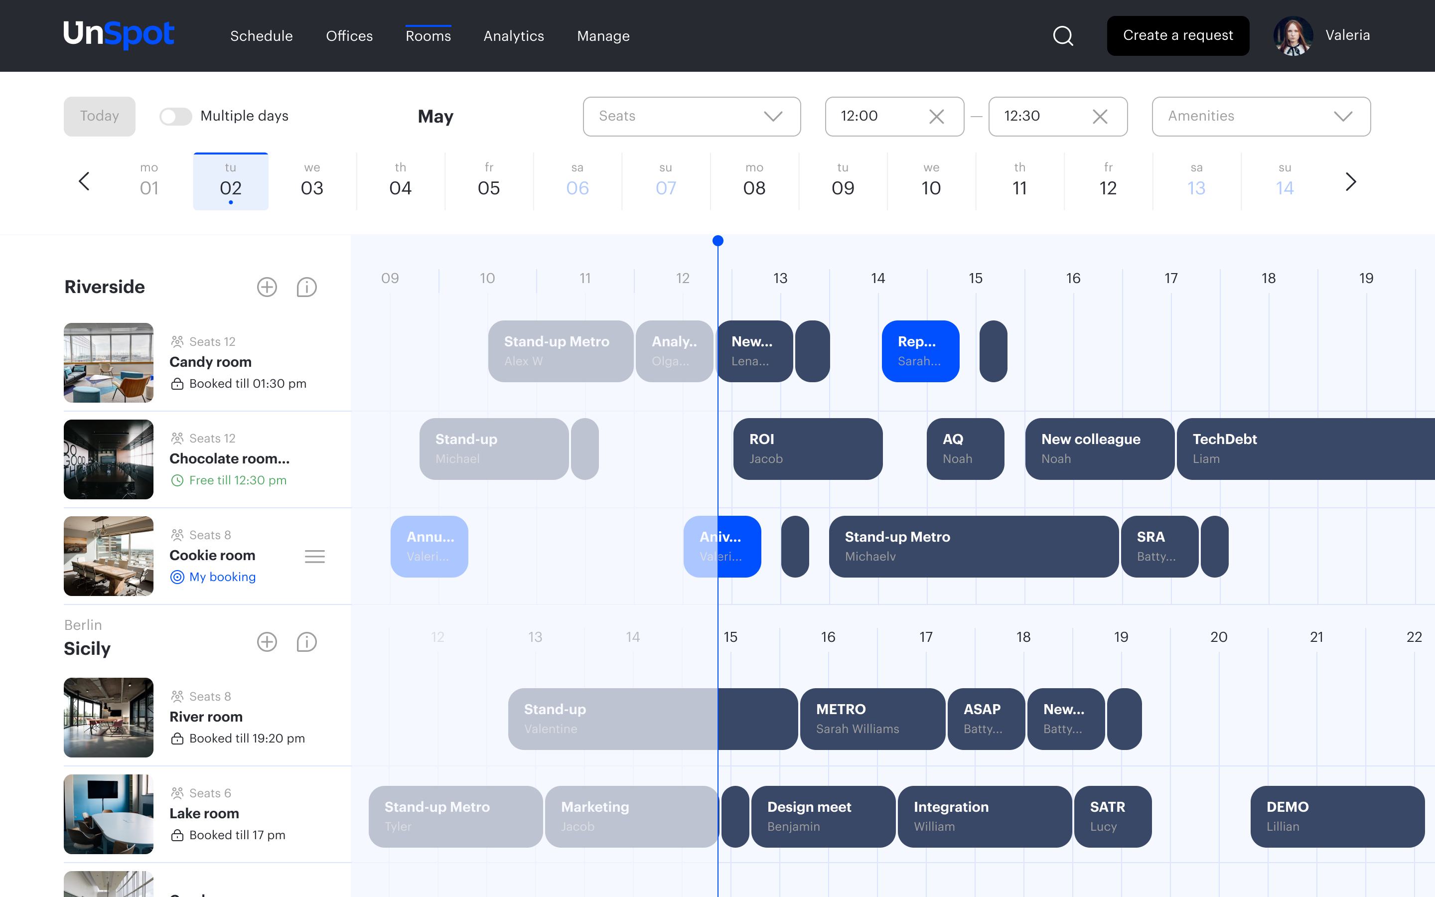Clear the 12:30 end time

coord(1100,116)
